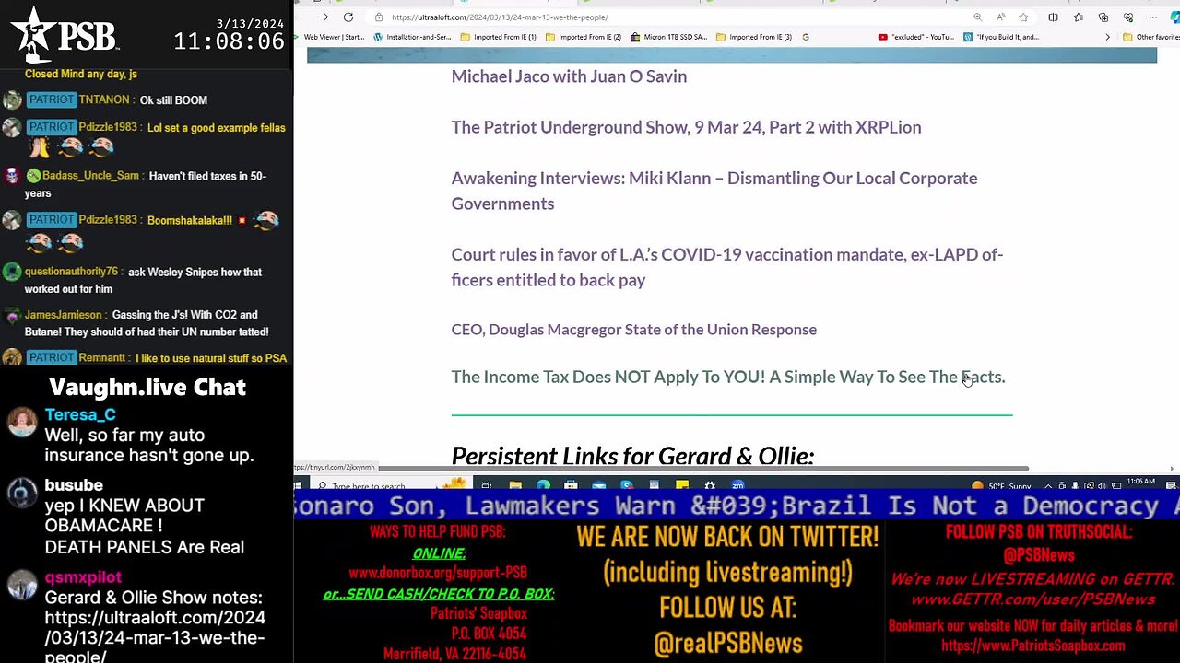Click the https://www.PatriotsSoapbox.com text
Screen dimensions: 1180x663
1032,646
